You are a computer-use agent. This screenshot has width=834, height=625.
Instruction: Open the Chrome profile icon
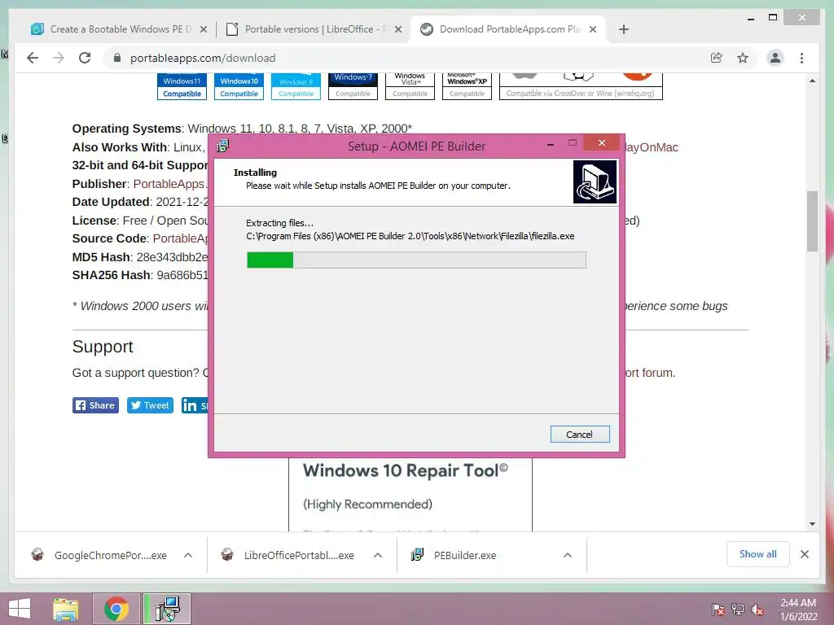coord(775,58)
